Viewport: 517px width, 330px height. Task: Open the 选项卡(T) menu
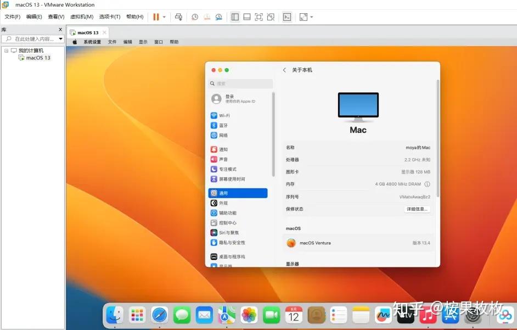(110, 16)
